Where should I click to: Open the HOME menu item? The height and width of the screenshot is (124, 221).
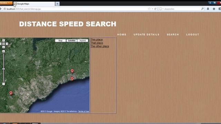click(x=122, y=34)
